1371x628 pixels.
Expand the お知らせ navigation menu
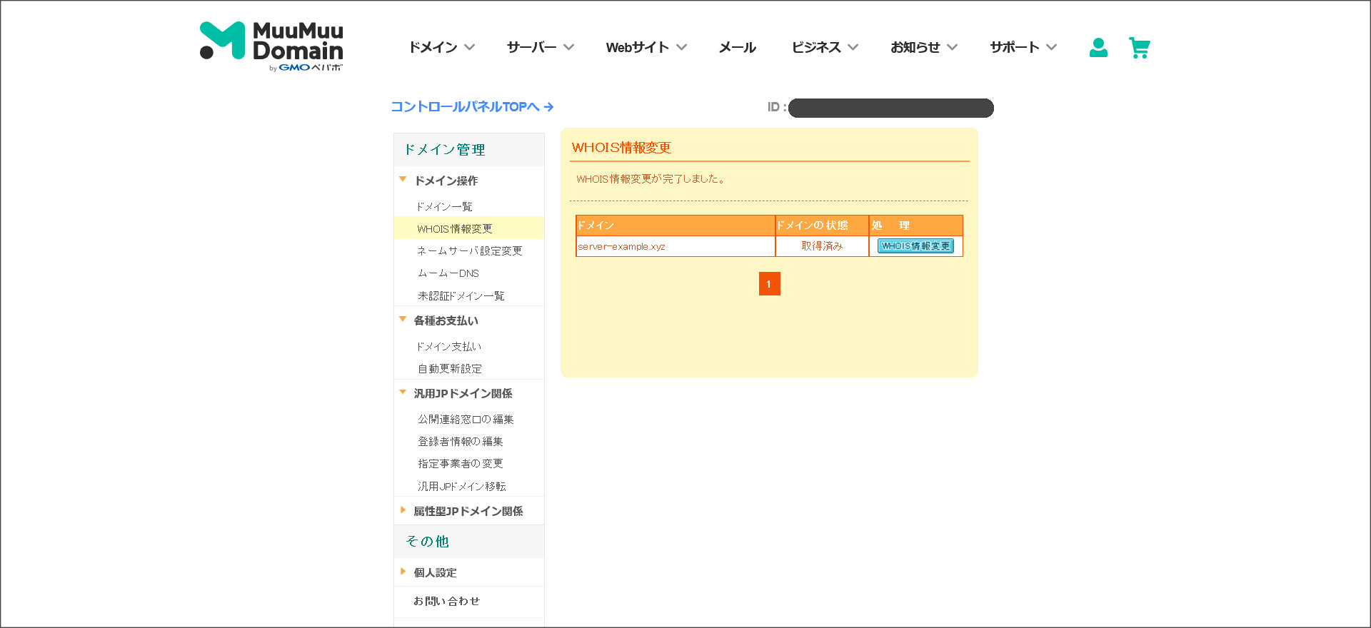(924, 47)
